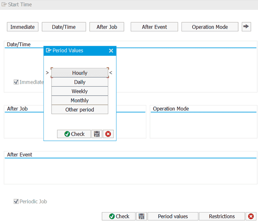Select the Daily period option

pyautogui.click(x=80, y=82)
